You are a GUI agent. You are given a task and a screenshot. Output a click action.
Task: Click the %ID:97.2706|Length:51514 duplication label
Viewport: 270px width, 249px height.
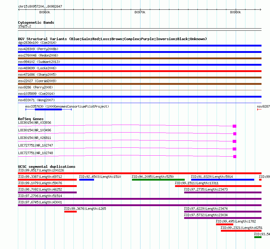[40, 196]
